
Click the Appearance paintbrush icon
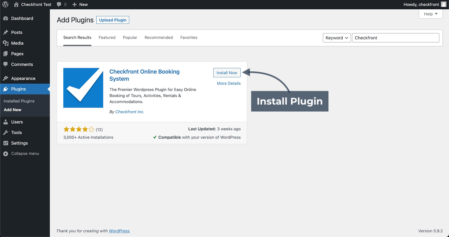coord(6,78)
